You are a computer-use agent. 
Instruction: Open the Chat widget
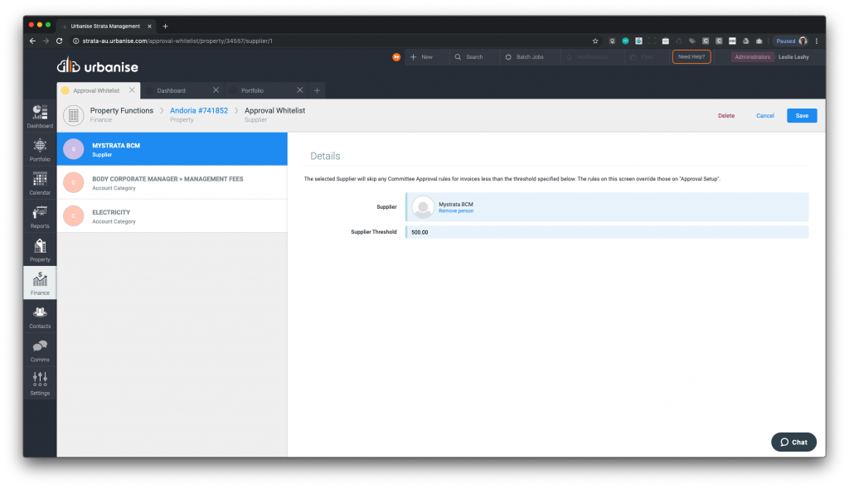point(793,442)
